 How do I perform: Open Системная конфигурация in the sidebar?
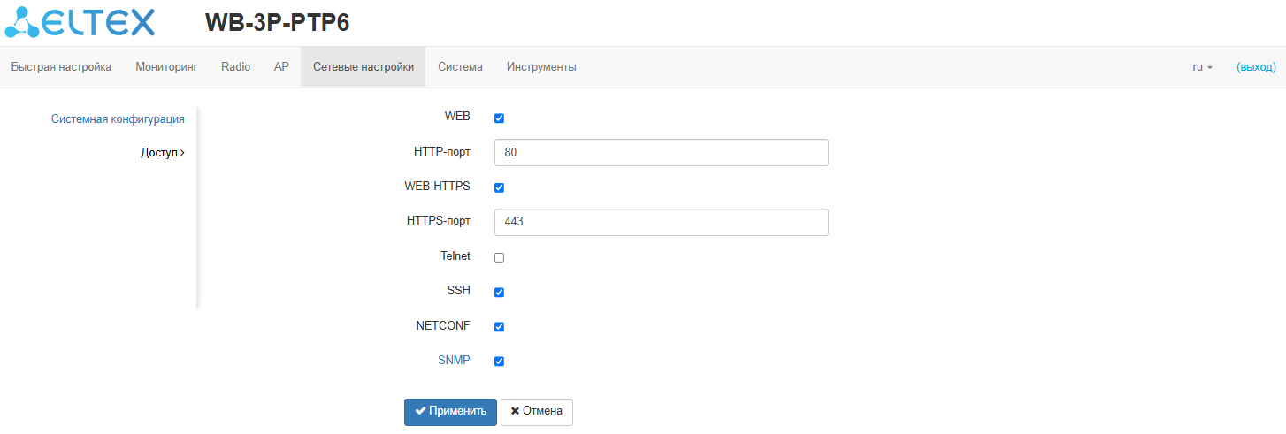(x=118, y=118)
